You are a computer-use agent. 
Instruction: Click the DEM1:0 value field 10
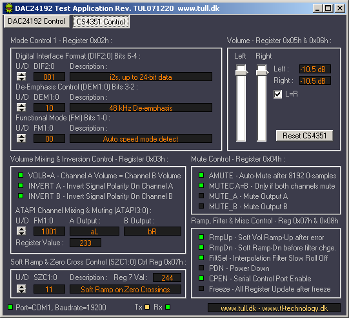tap(49, 108)
